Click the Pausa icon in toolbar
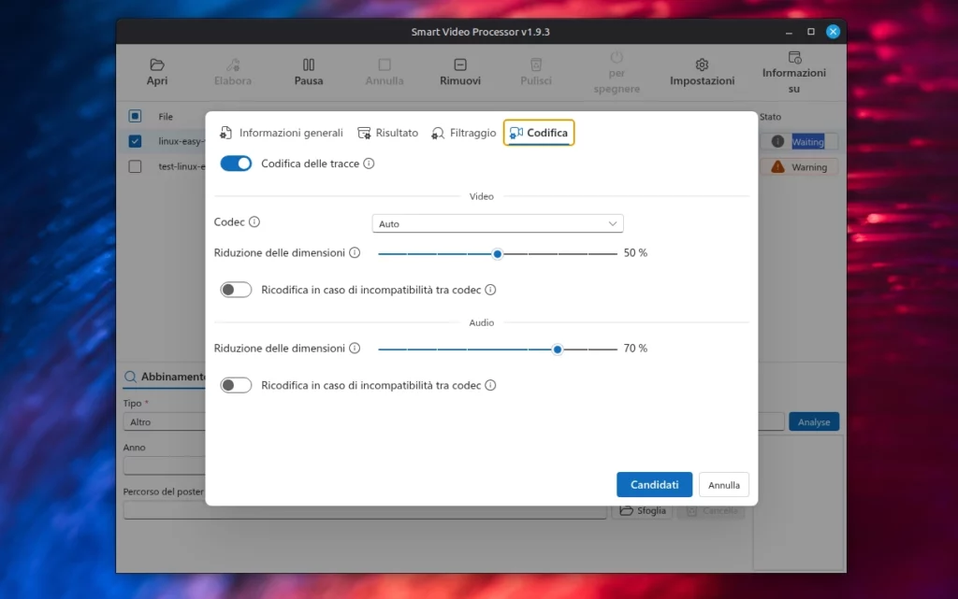Viewport: 958px width, 599px height. click(309, 64)
